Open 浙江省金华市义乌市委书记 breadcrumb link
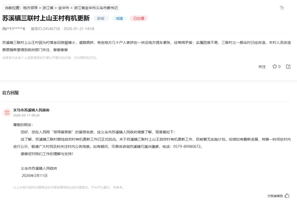 coord(96,8)
